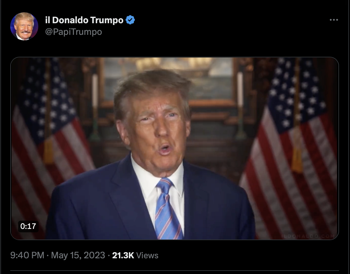Viewport: 350px width, 274px height.
Task: Click the May 15, 2023 date
Action: point(78,255)
